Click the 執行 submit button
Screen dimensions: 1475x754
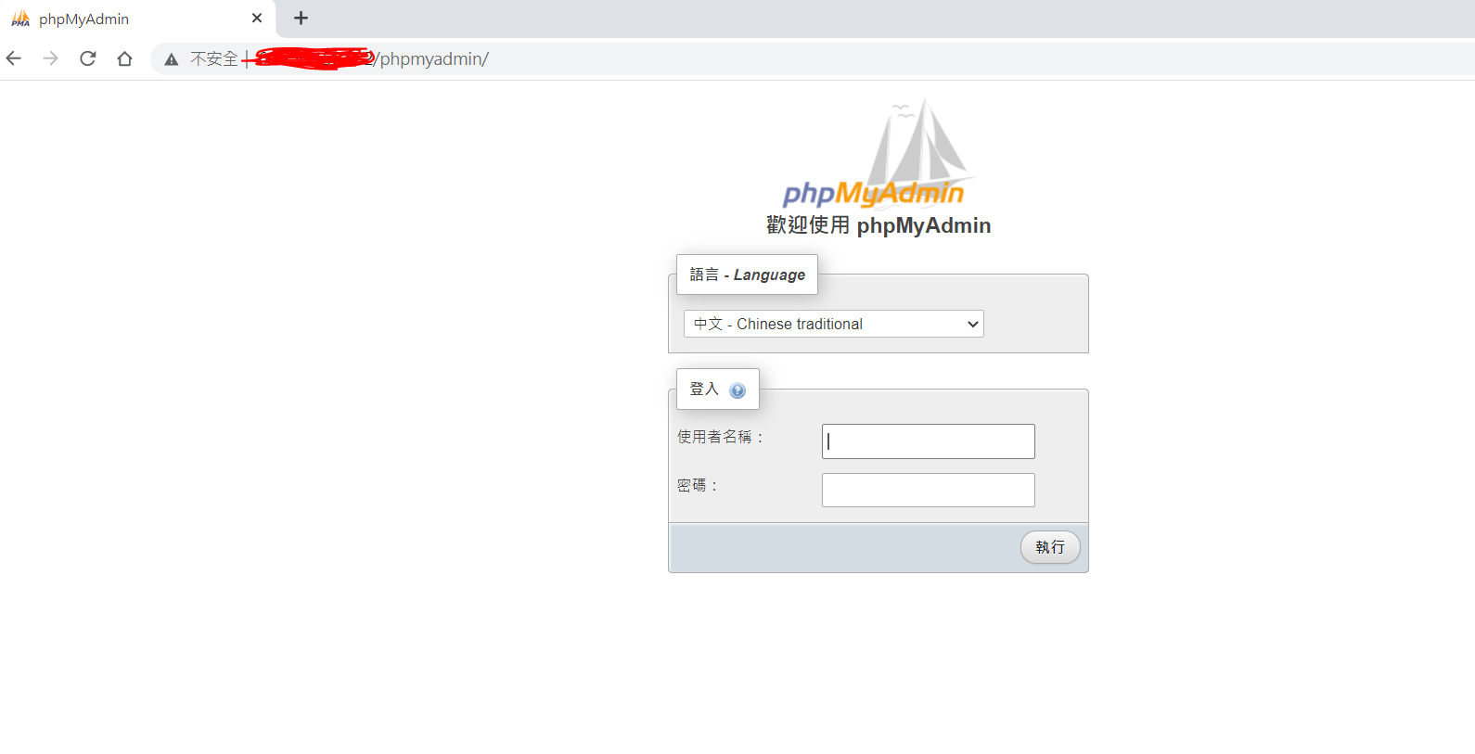coord(1050,547)
